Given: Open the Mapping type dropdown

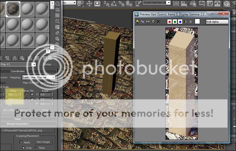Looking at the screenshot, I should (x=39, y=77).
